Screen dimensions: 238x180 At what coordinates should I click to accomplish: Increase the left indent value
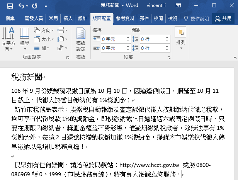pyautogui.click(x=128, y=37)
